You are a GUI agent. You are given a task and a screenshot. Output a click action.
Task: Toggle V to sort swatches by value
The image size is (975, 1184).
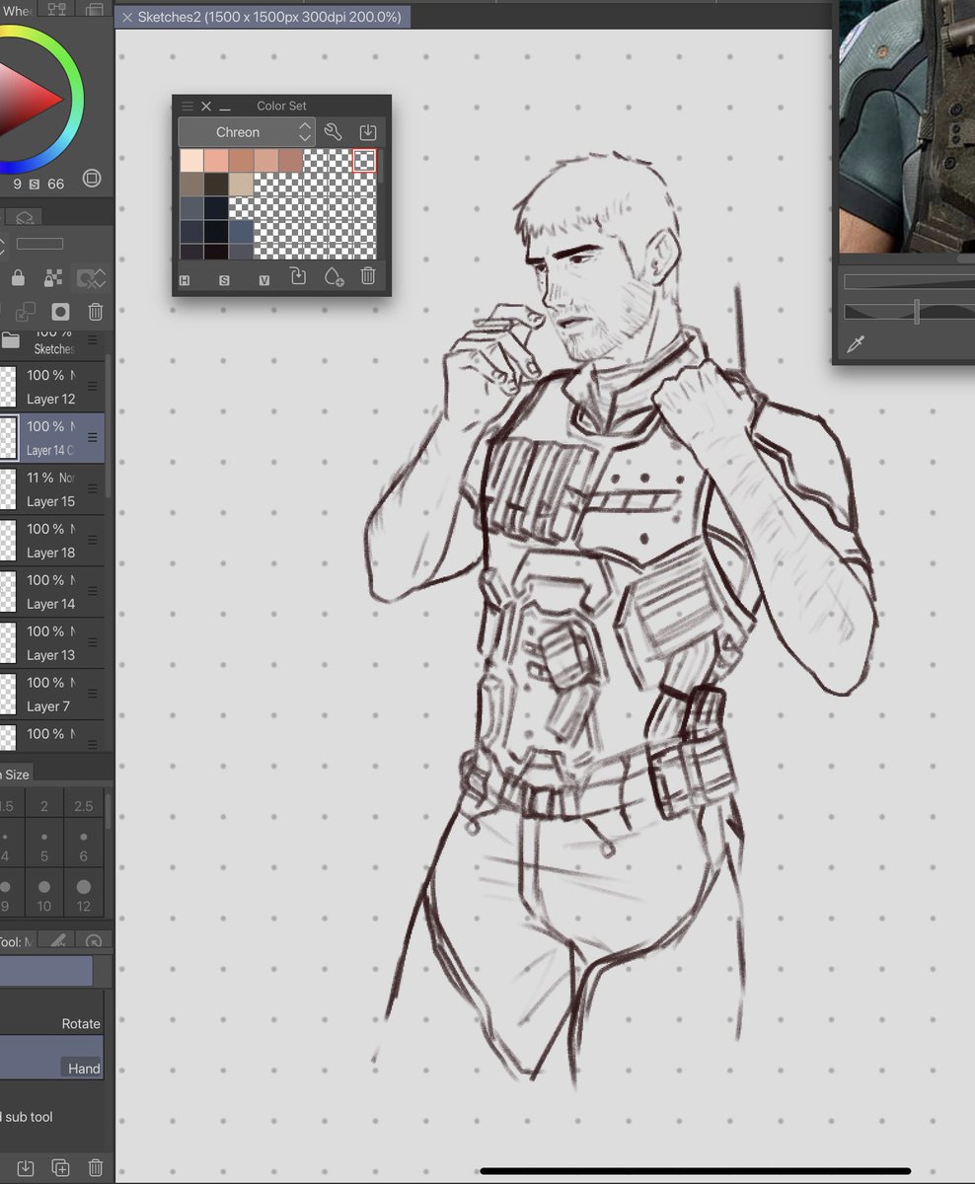[x=262, y=280]
